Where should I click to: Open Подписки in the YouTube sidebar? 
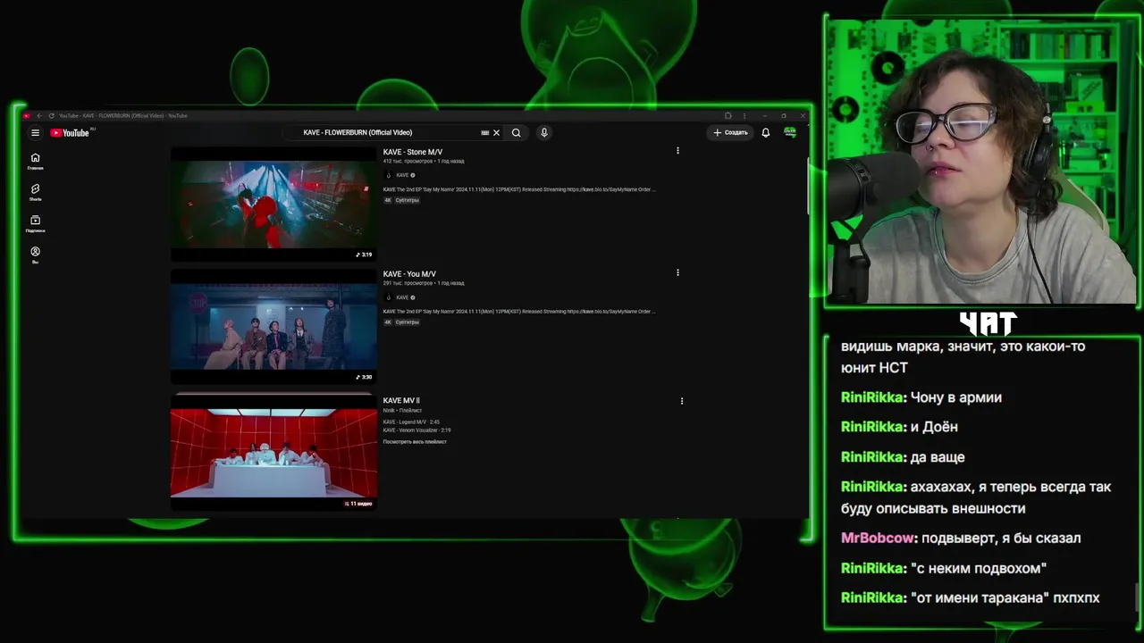[x=35, y=223]
